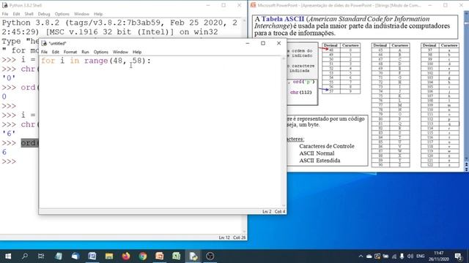Click 'chr(112)' text in the slide
Image resolution: width=469 pixels, height=263 pixels.
(300, 93)
